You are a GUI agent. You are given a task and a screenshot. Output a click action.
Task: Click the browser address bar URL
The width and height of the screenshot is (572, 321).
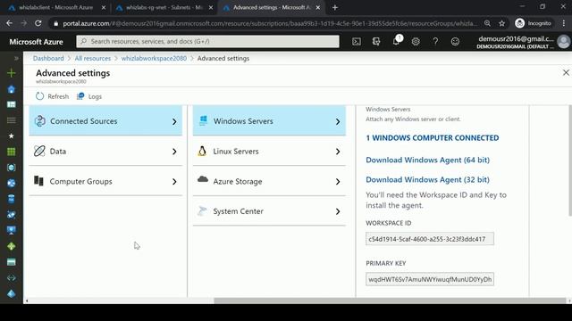click(x=269, y=23)
